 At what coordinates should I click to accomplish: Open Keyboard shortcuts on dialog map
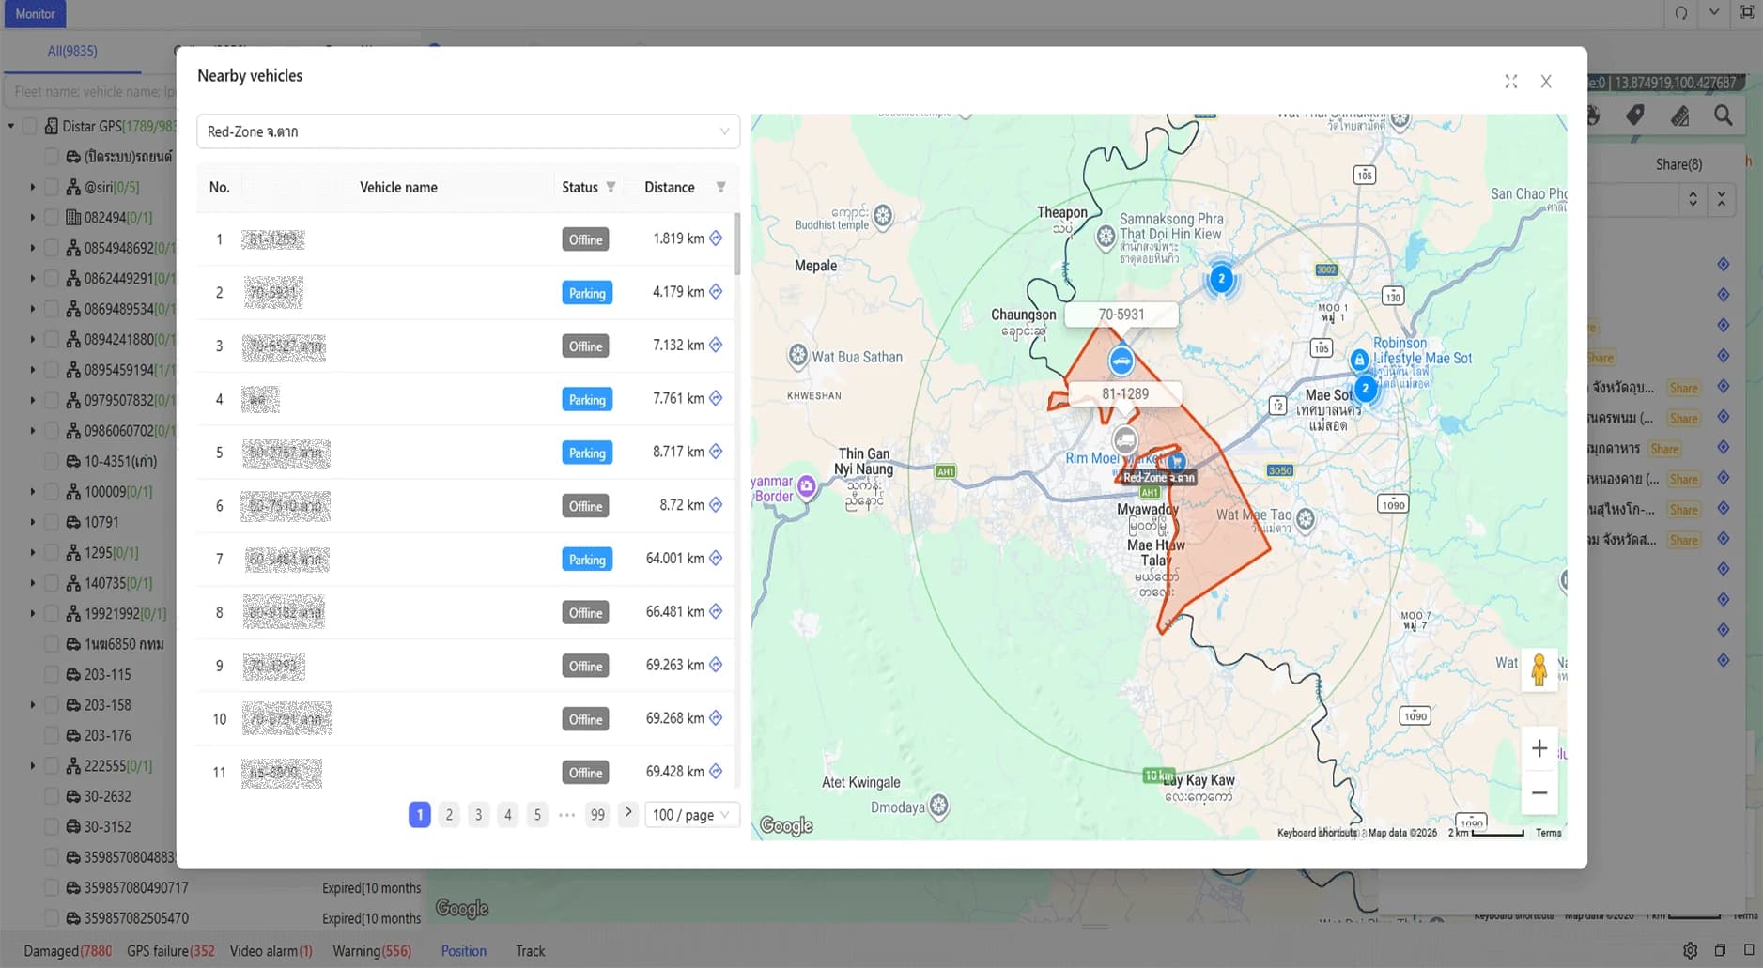pyautogui.click(x=1317, y=833)
